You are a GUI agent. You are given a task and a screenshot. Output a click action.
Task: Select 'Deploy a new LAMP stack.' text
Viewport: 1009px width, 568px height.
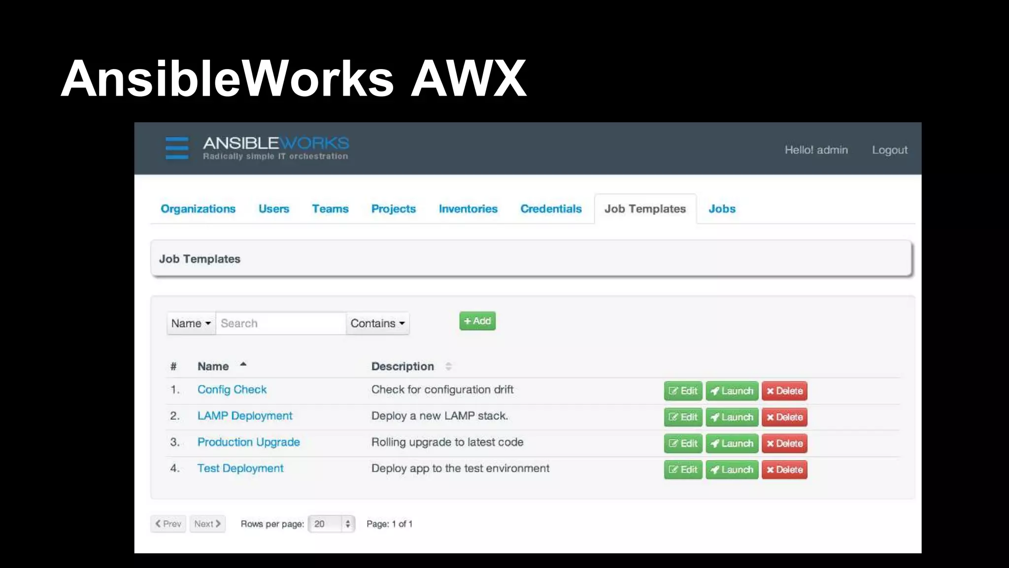point(439,416)
